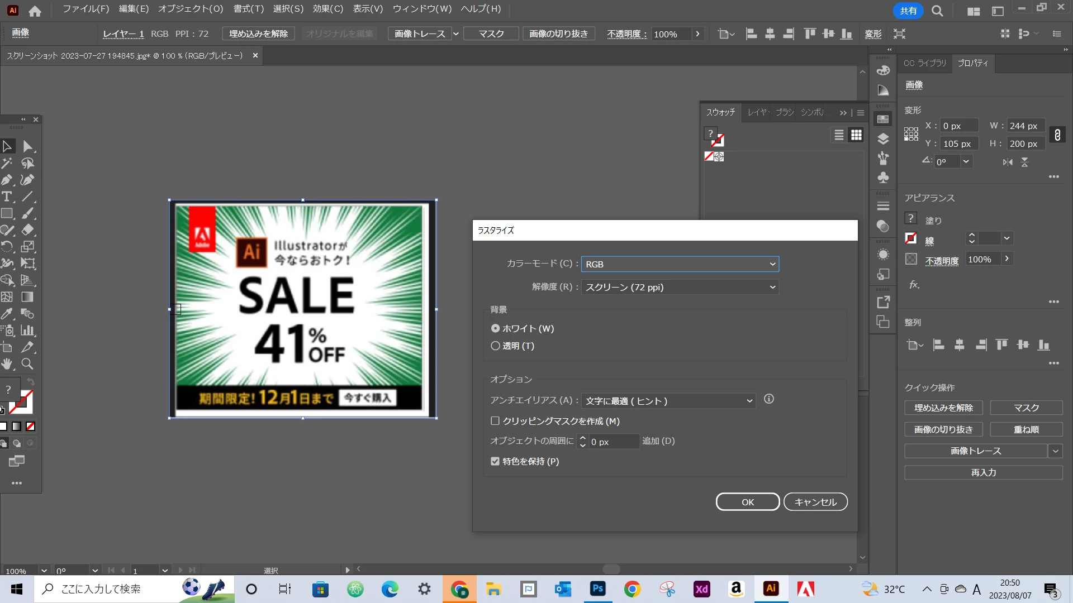The width and height of the screenshot is (1073, 603).
Task: Select the Magic Wand tool
Action: (7, 163)
